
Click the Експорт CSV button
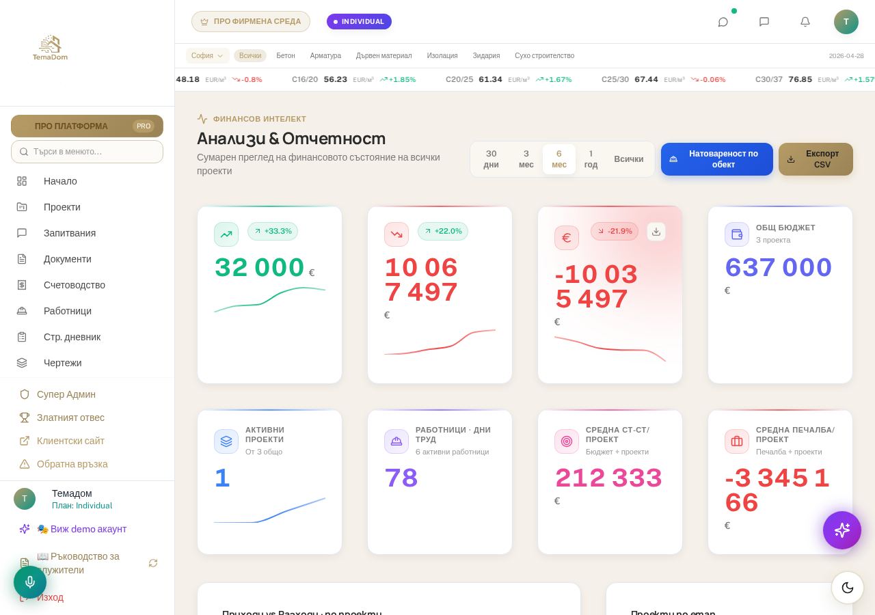click(x=816, y=159)
